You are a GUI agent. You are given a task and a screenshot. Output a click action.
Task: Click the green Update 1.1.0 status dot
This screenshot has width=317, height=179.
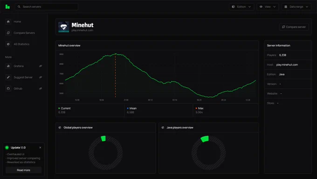pos(7,148)
